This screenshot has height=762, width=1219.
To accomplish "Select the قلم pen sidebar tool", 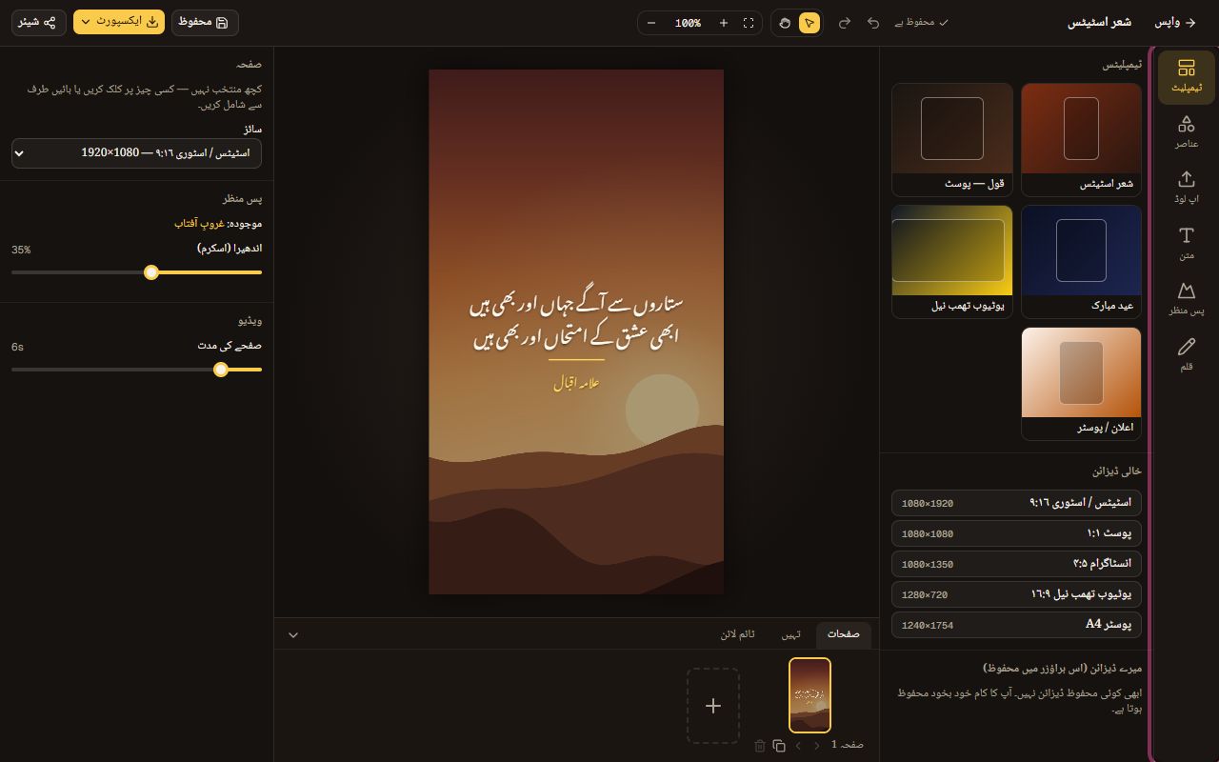I will (x=1186, y=354).
